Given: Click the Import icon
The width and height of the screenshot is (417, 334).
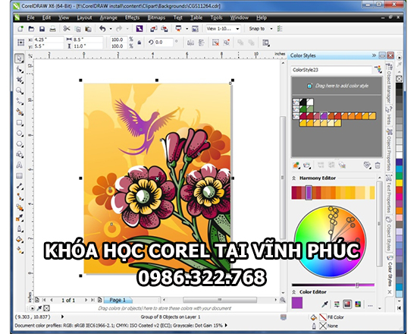Looking at the screenshot, I should coord(153,29).
